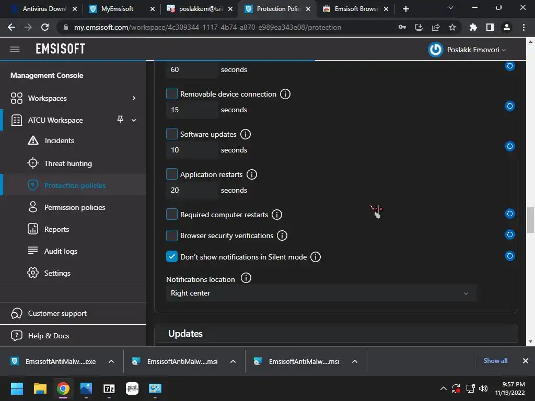
Task: Share this page via the share icon
Action: [436, 27]
